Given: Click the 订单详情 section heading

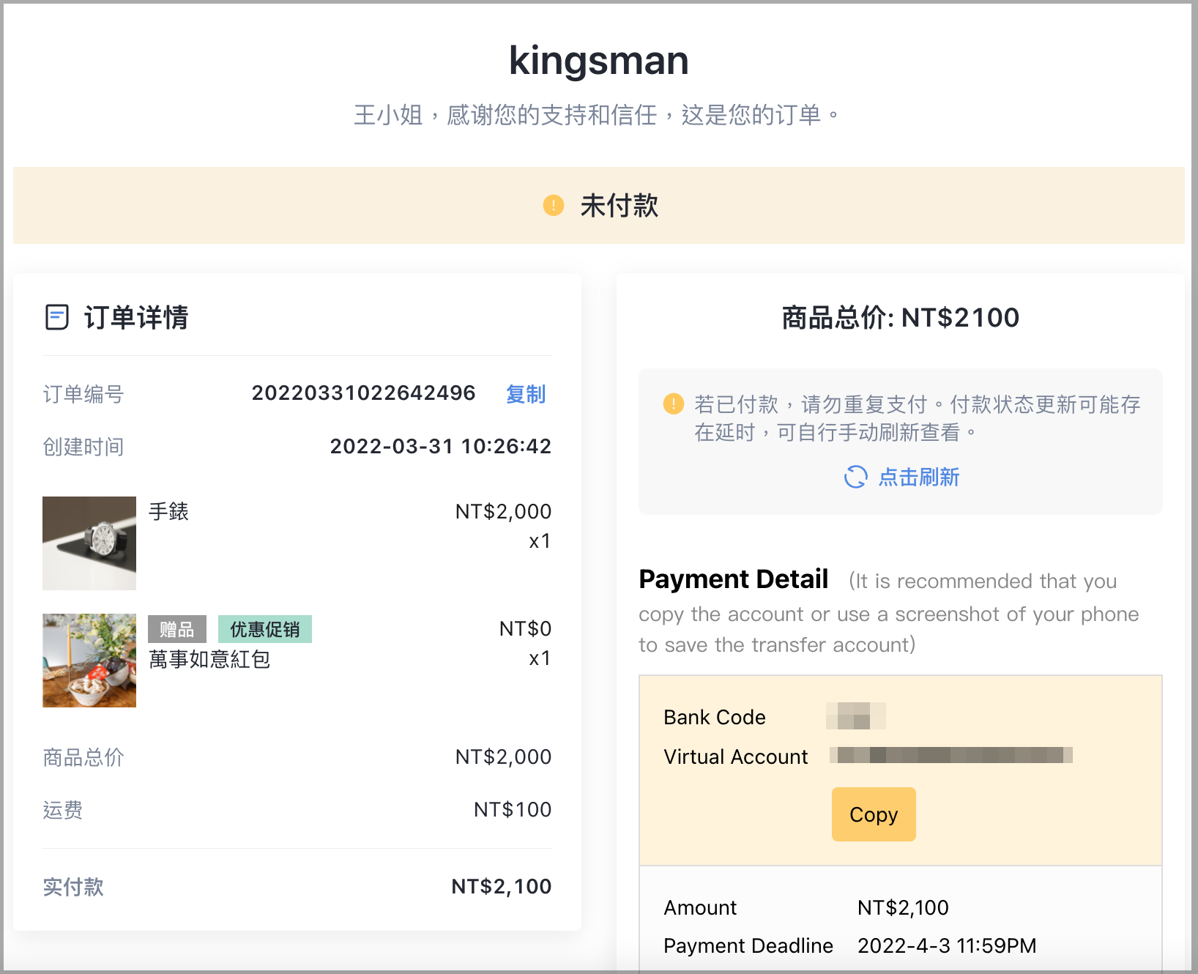Looking at the screenshot, I should [x=136, y=318].
